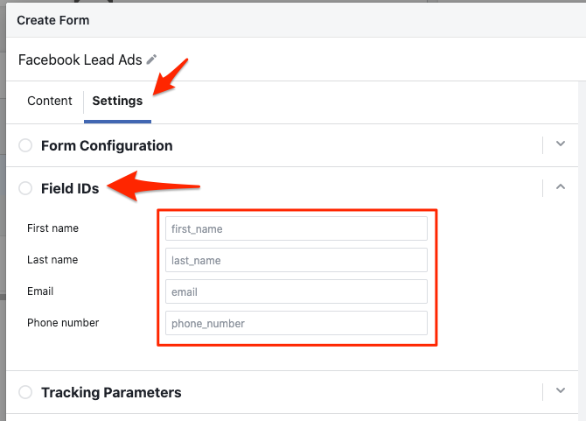Expand the Form Configuration section chevron
The image size is (586, 421).
click(562, 144)
